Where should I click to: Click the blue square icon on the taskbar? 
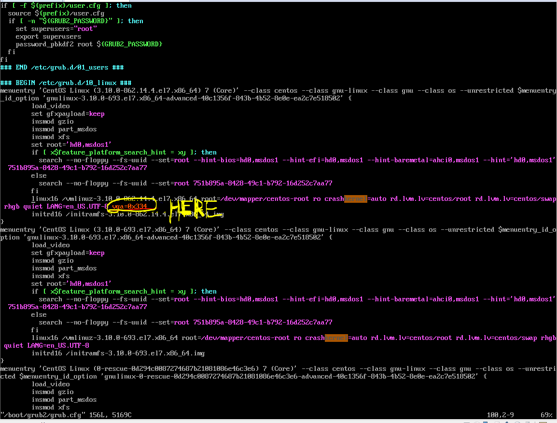pos(485,422)
